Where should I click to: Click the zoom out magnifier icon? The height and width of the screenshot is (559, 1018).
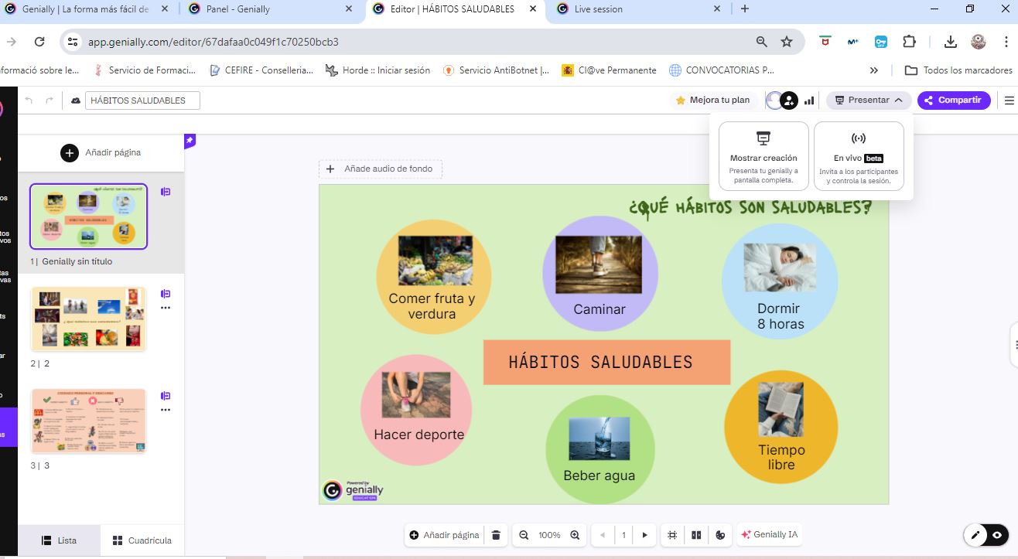524,535
